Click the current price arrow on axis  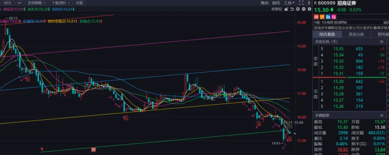[295, 133]
